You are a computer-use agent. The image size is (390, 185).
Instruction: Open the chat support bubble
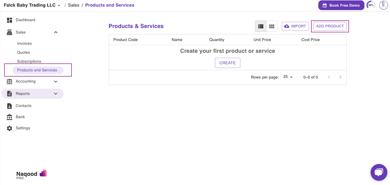(379, 172)
